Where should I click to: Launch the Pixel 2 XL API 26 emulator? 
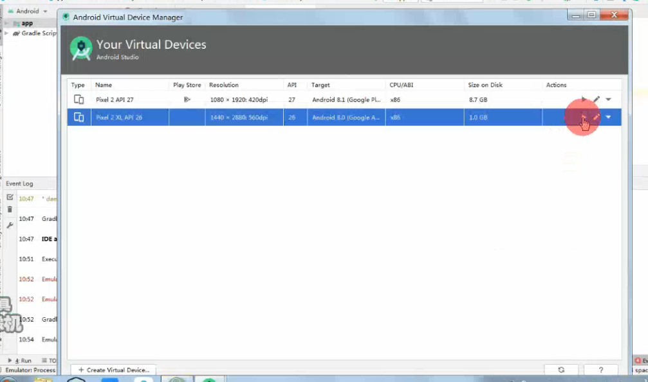click(584, 117)
